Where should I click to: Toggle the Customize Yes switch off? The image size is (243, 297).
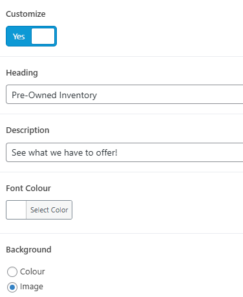[x=31, y=36]
